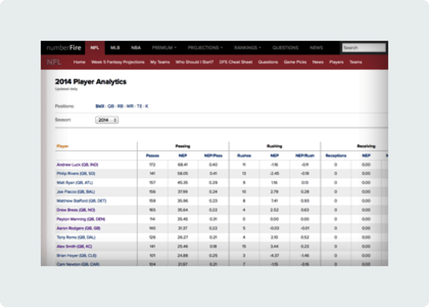
Task: Filter positions by Skill
Action: (x=100, y=107)
